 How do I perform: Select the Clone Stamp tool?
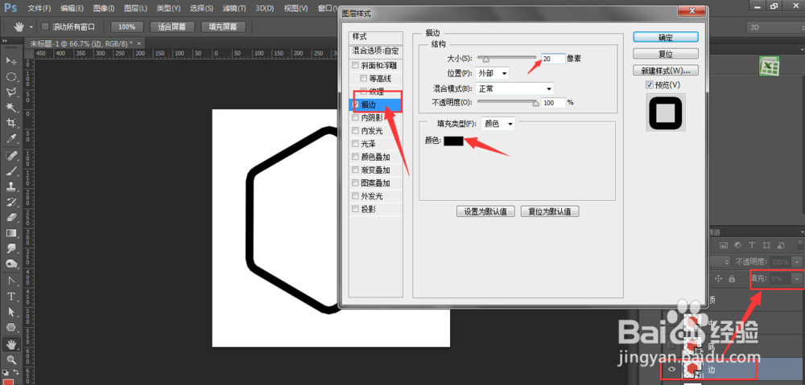click(10, 186)
